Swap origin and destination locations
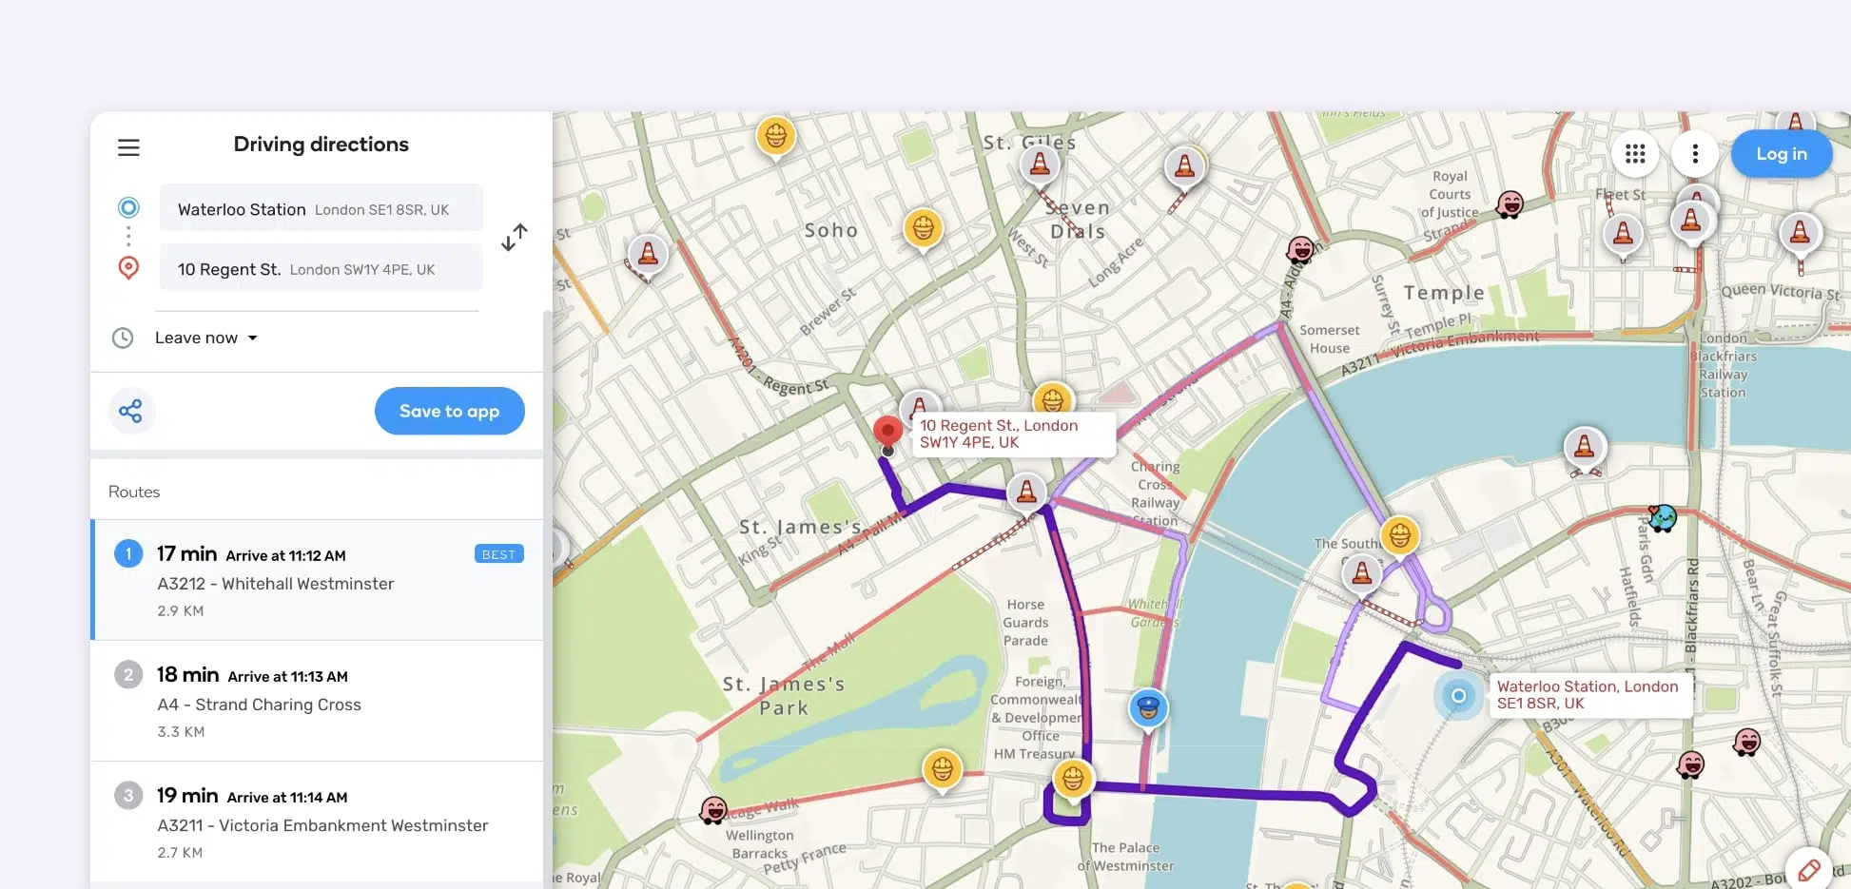This screenshot has height=889, width=1851. (514, 238)
